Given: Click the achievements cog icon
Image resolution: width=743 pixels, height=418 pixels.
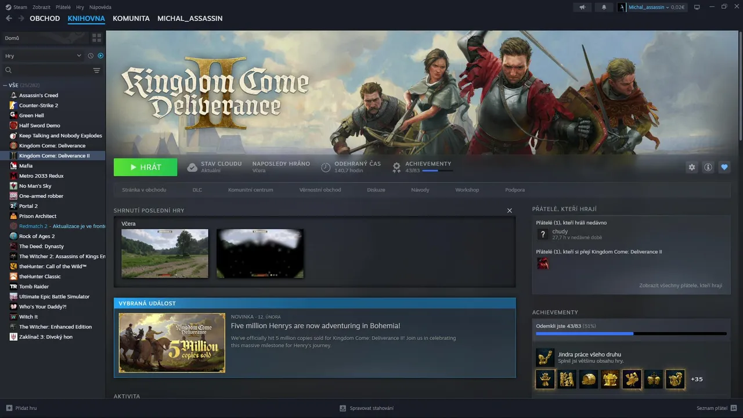Looking at the screenshot, I should 396,167.
